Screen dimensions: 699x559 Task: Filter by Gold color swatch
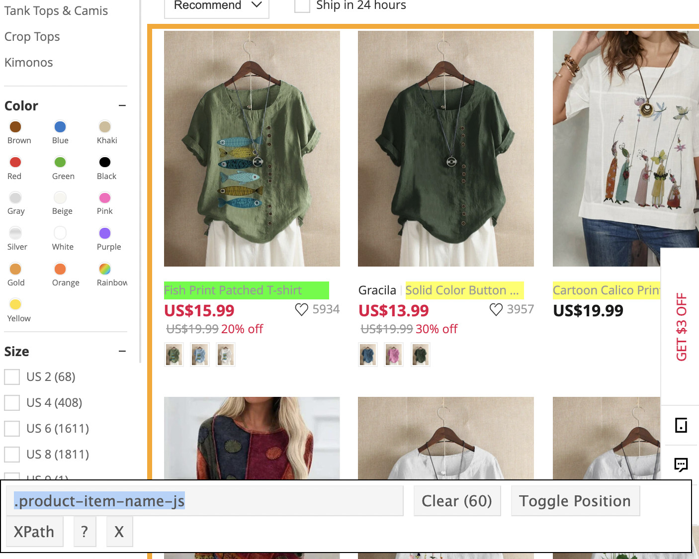click(x=15, y=269)
